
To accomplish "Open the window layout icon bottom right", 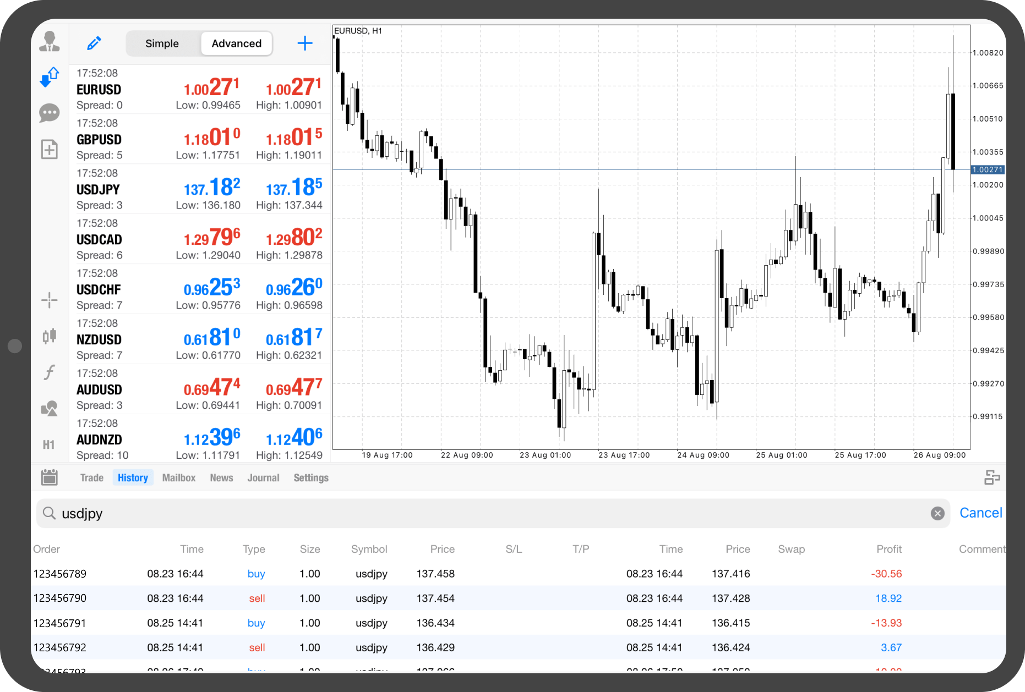I will [x=993, y=477].
